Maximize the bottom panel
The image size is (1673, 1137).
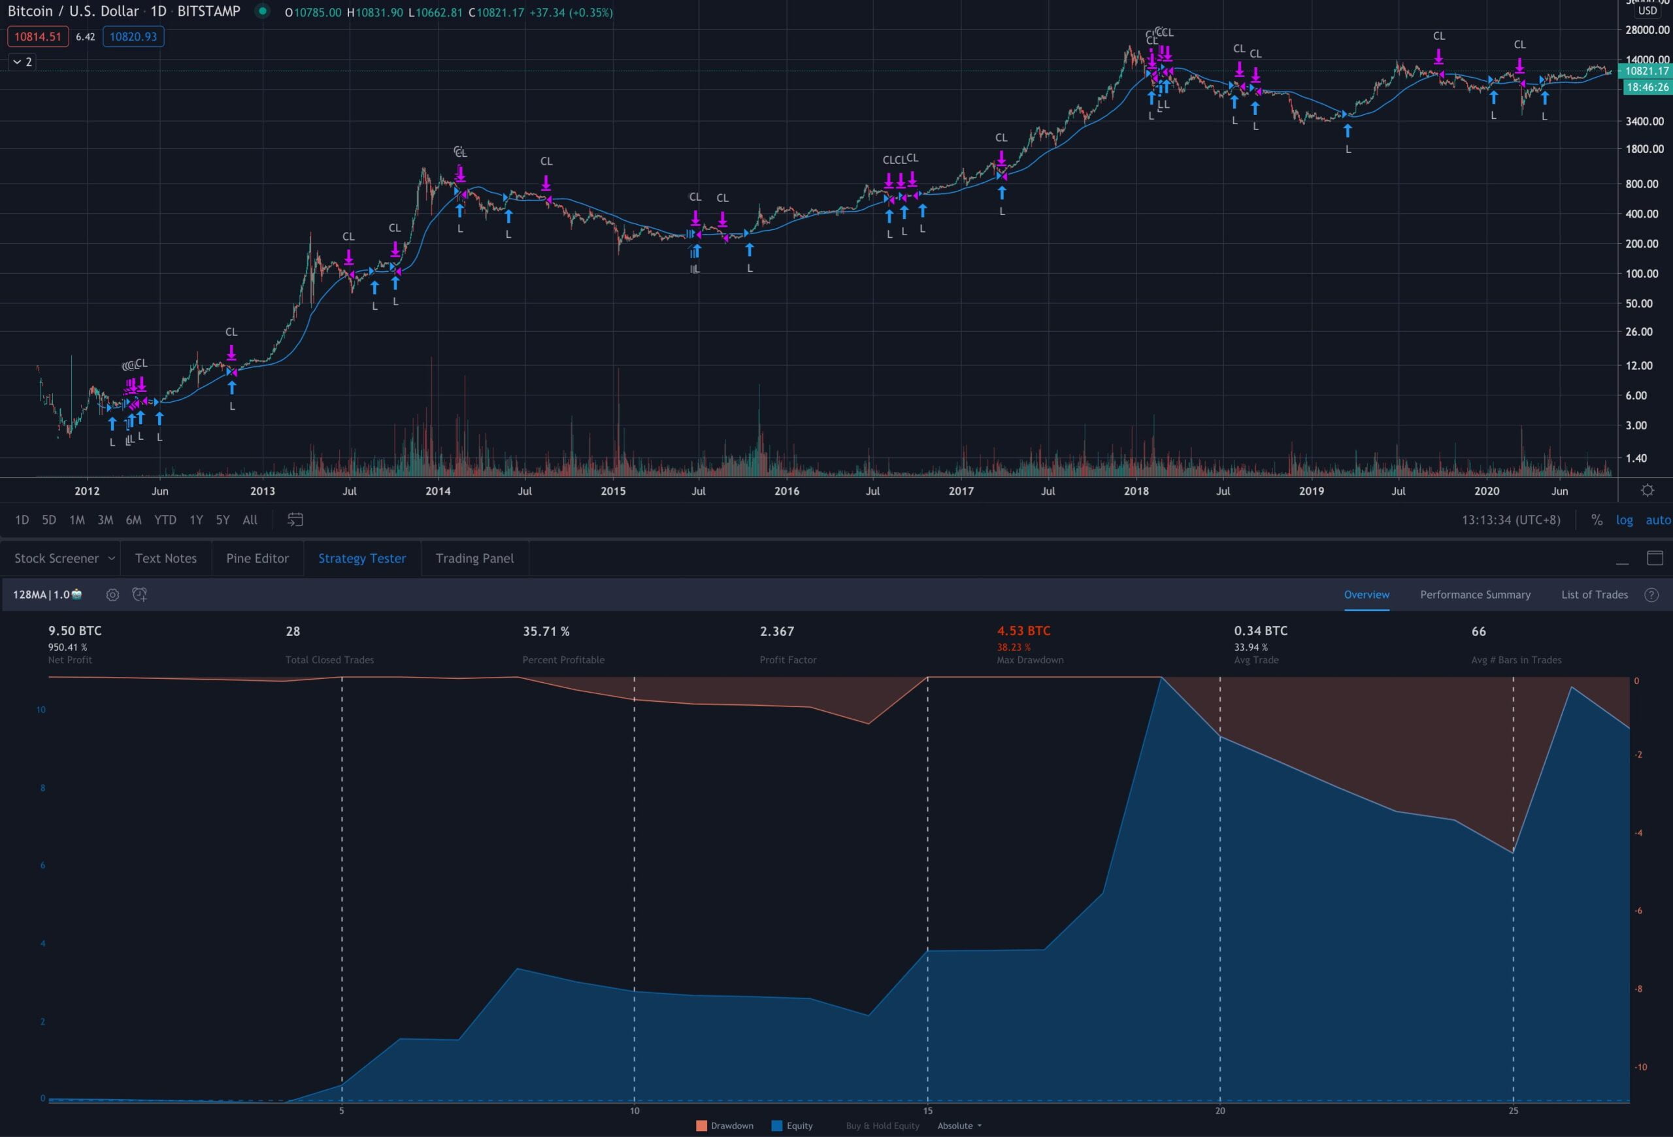(x=1655, y=559)
